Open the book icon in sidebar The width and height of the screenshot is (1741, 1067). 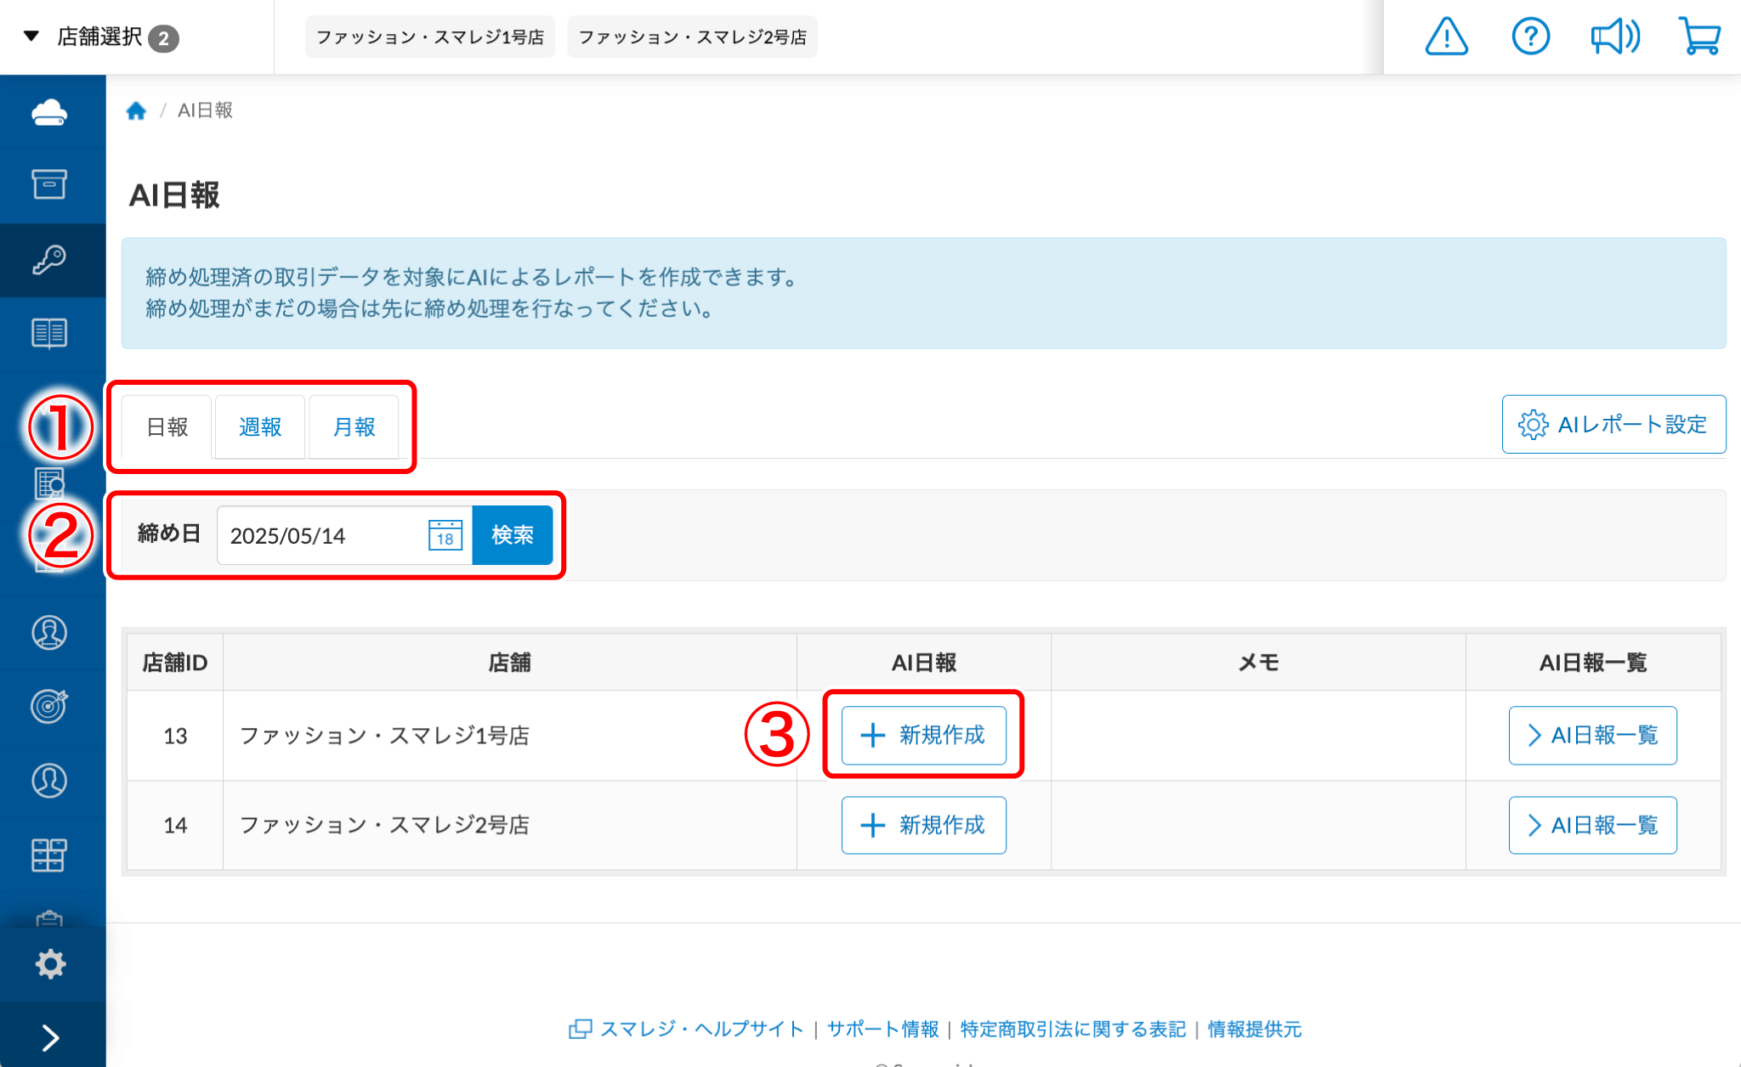49,334
